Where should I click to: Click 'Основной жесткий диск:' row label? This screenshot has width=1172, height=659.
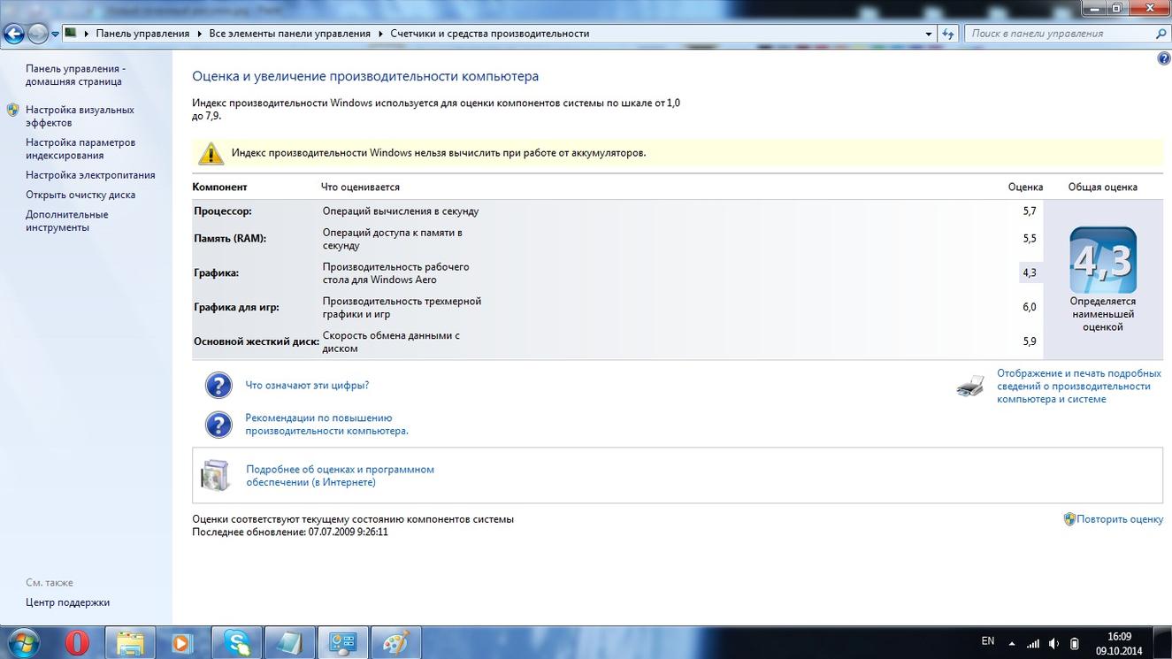click(x=257, y=341)
